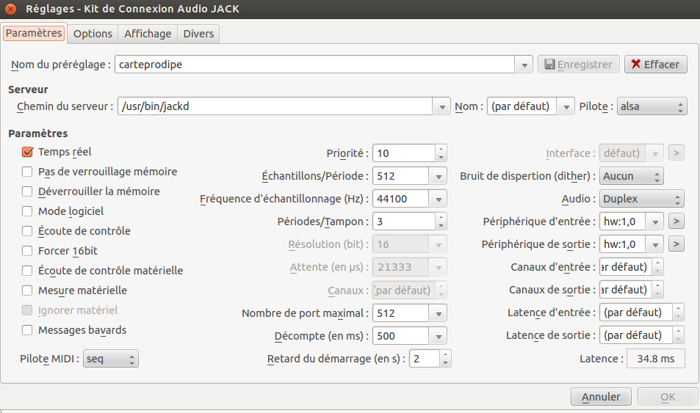Click the preset name field carteprodipe
Screen dimensions: 700x413
click(314, 65)
